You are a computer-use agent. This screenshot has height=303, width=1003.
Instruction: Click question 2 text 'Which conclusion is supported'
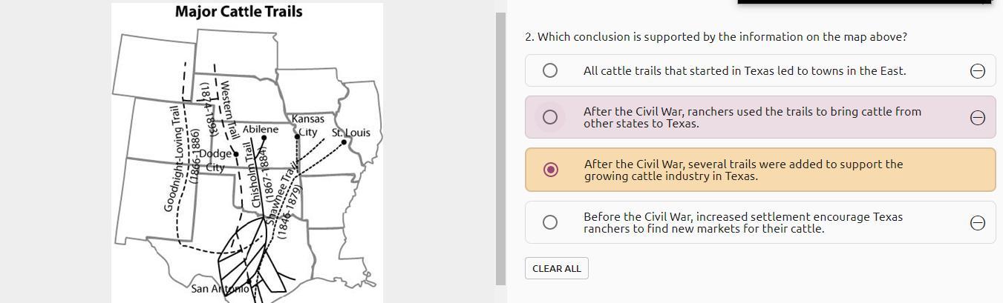tap(715, 36)
